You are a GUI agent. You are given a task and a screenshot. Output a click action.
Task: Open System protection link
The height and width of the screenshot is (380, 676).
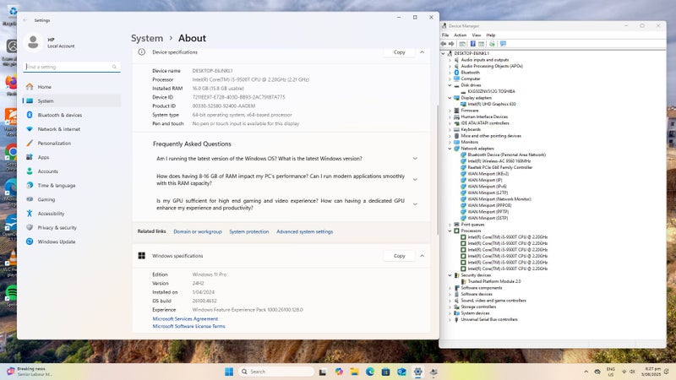click(248, 231)
